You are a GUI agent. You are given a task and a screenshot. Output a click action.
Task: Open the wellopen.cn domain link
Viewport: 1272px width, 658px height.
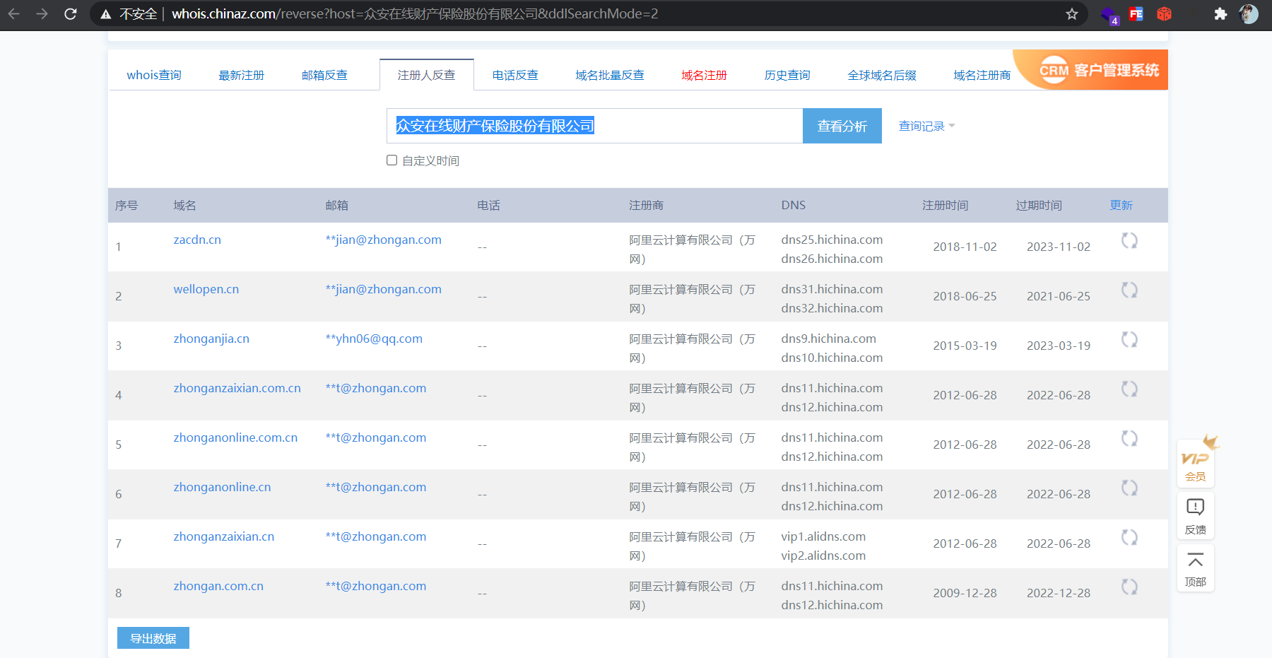click(206, 290)
